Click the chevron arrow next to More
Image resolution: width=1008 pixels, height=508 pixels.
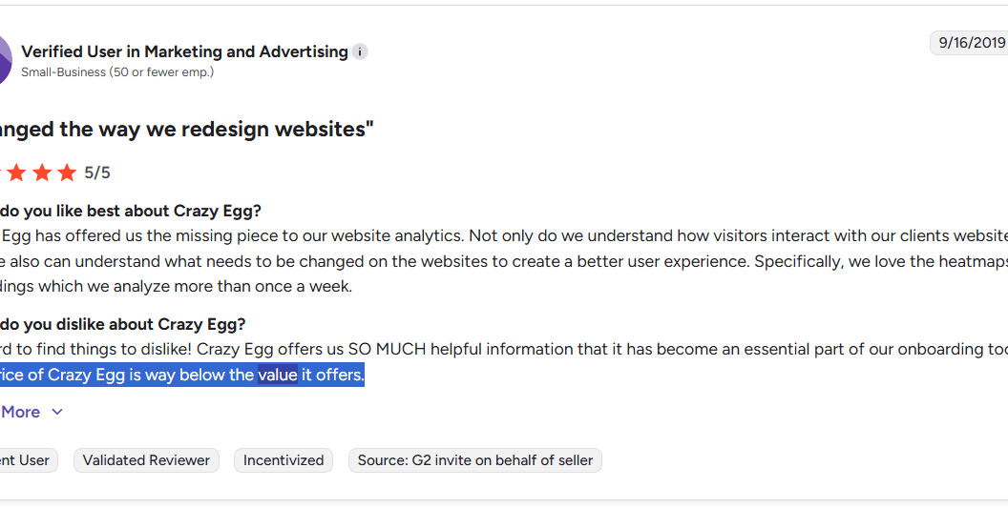pyautogui.click(x=57, y=412)
